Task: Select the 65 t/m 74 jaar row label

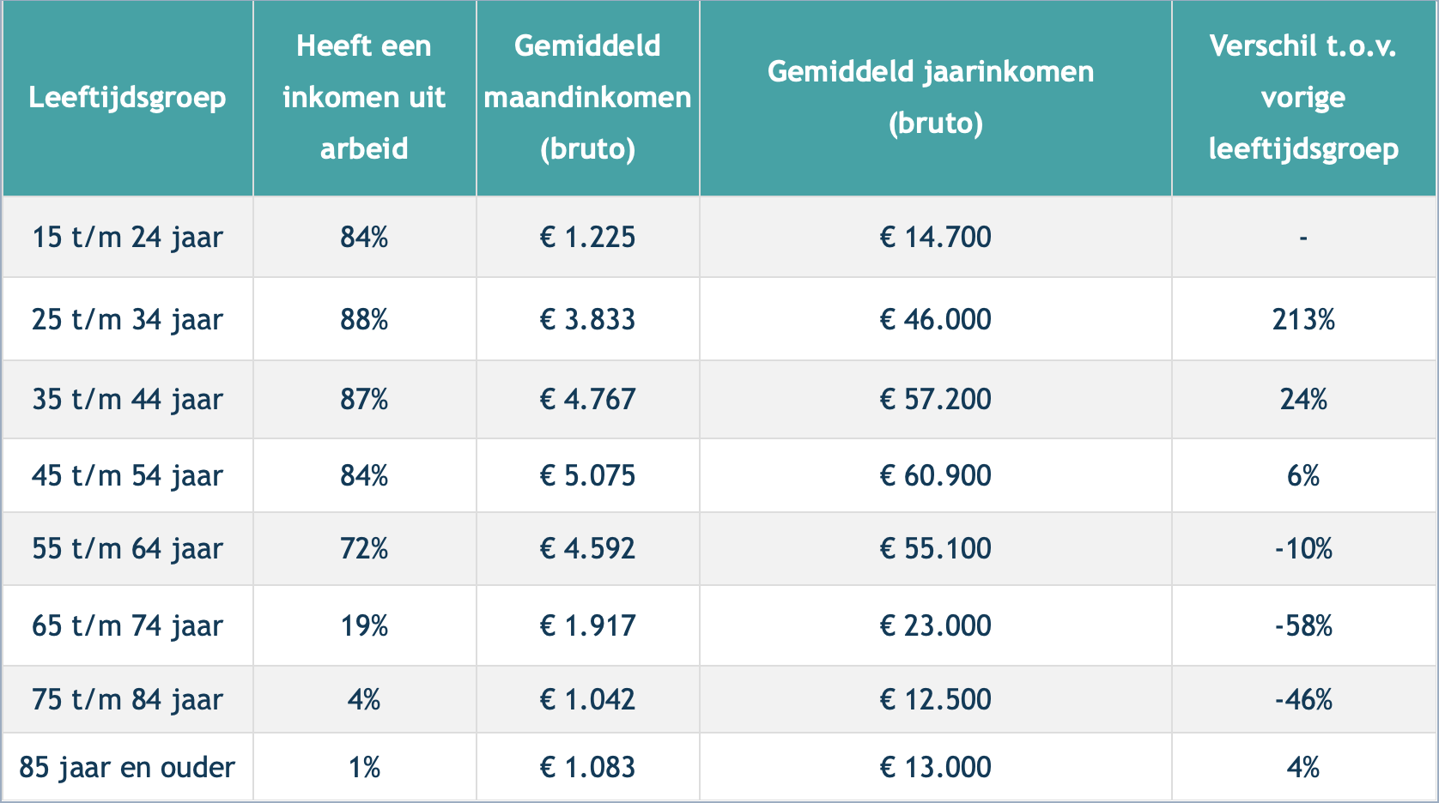Action: 127,625
